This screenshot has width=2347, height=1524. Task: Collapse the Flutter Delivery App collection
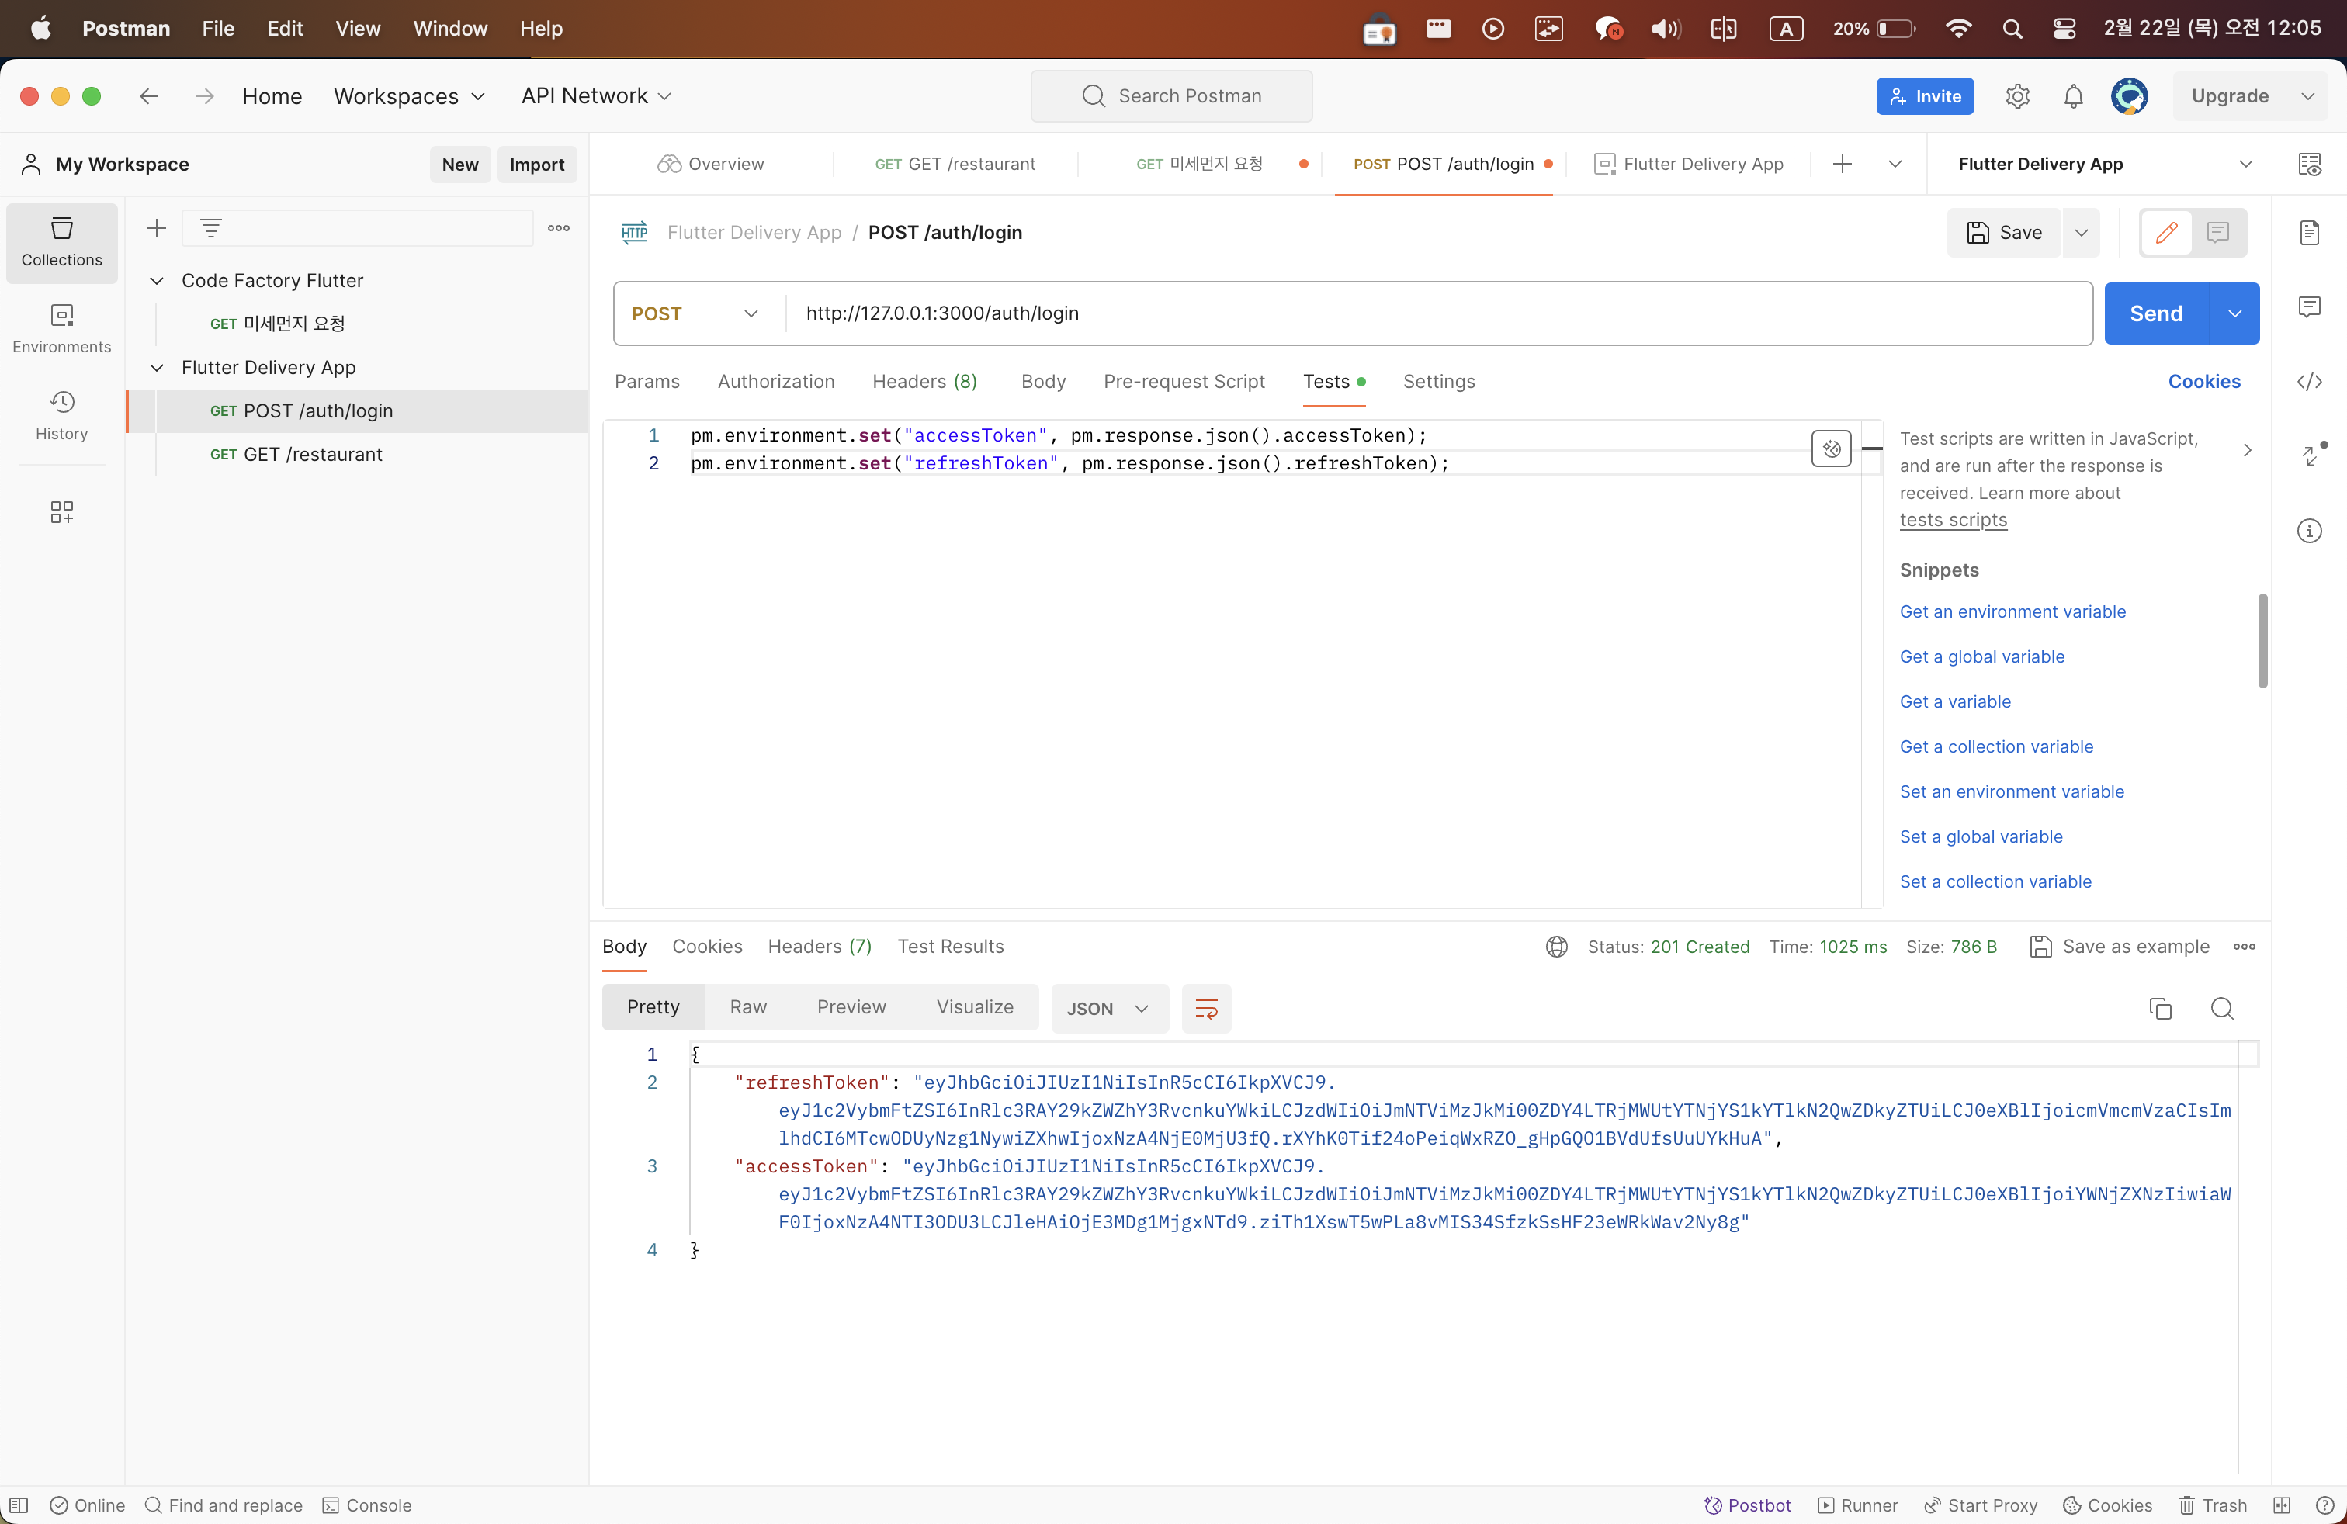[x=157, y=368]
